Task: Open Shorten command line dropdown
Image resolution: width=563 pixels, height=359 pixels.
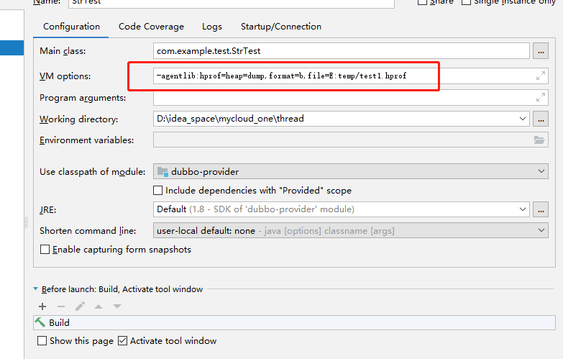Action: (541, 230)
